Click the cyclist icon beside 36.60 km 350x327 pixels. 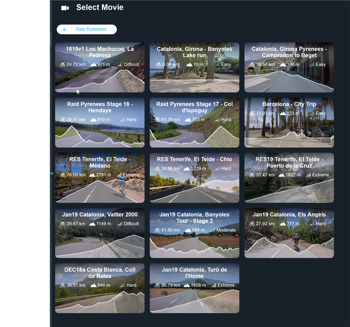pyautogui.click(x=157, y=168)
